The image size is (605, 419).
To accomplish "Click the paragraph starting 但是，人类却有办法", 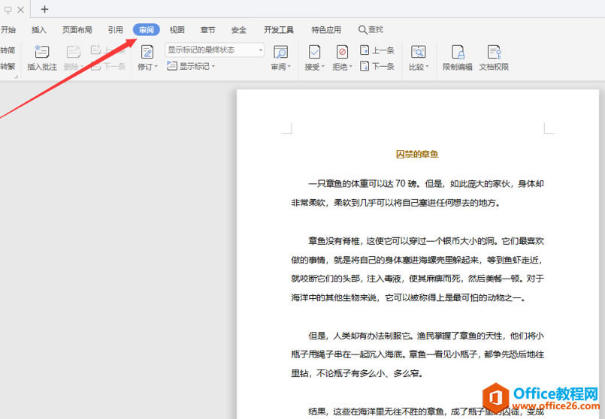I will coord(417,354).
